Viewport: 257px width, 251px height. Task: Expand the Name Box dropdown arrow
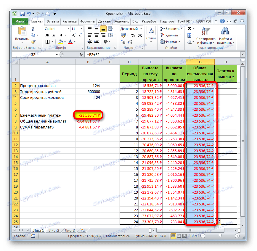57,54
